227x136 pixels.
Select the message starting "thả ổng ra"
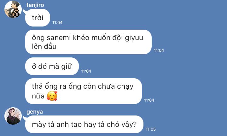pos(84,91)
